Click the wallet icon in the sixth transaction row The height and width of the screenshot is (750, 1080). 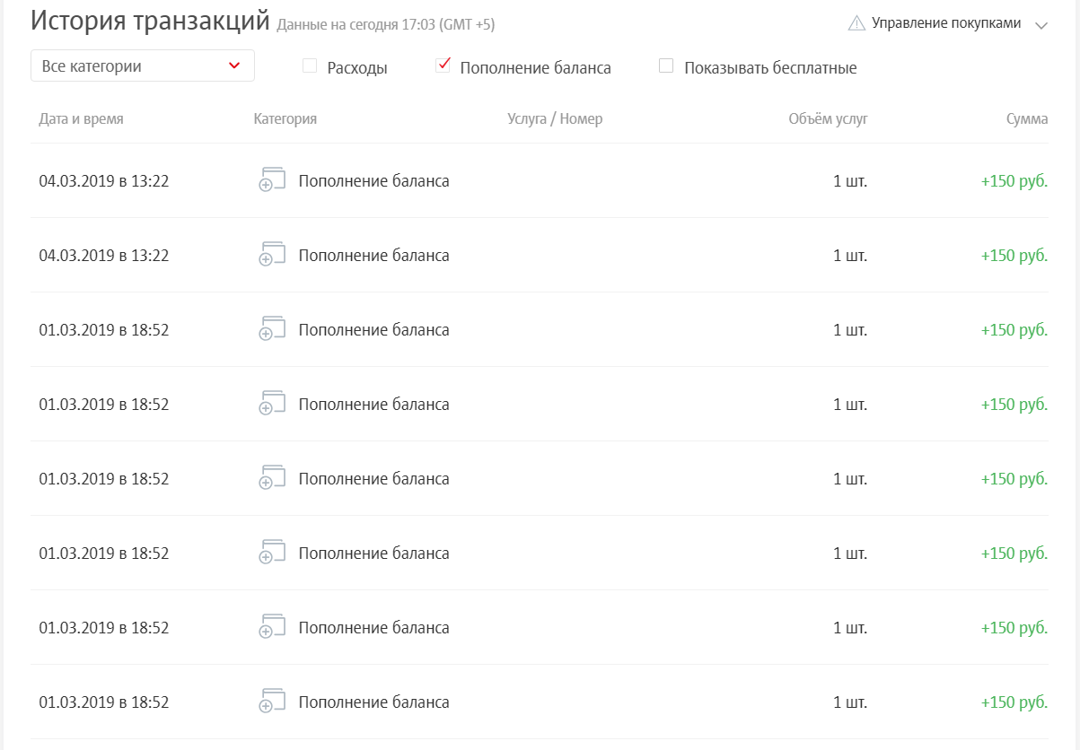[x=272, y=553]
